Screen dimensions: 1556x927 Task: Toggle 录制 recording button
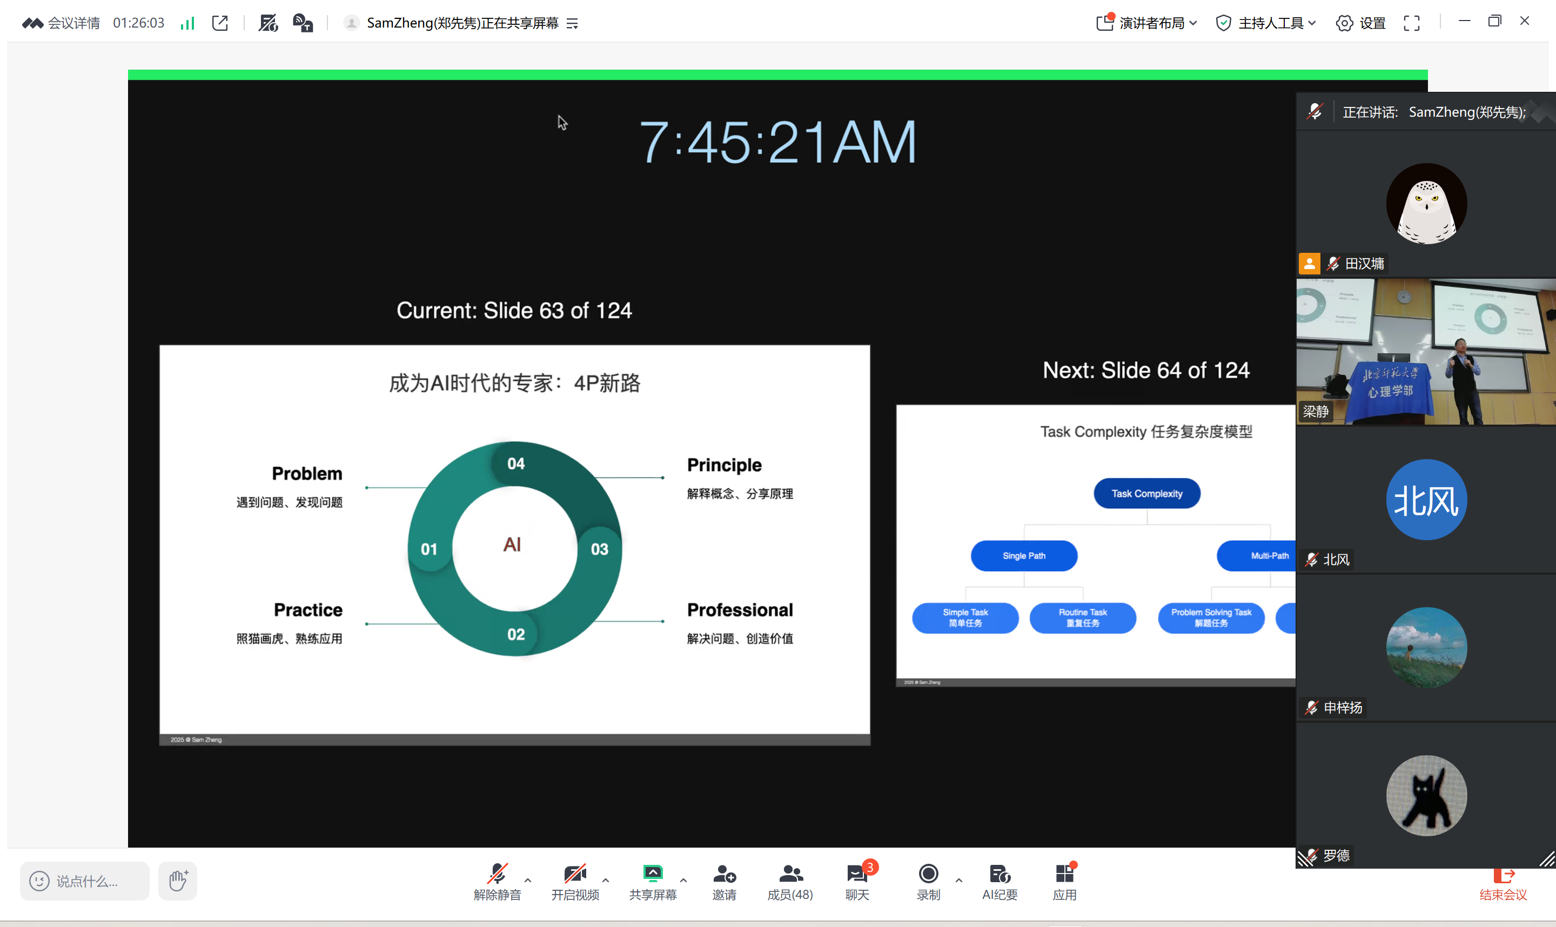point(928,881)
